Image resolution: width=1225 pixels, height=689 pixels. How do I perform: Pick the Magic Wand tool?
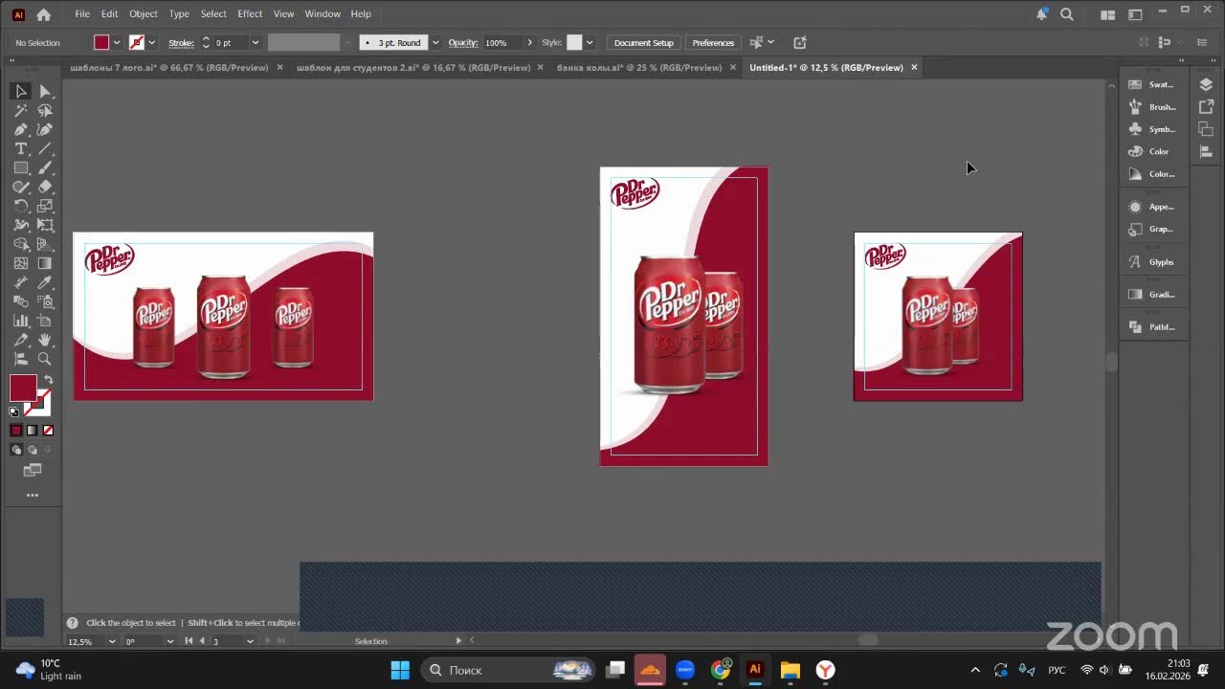pyautogui.click(x=21, y=111)
